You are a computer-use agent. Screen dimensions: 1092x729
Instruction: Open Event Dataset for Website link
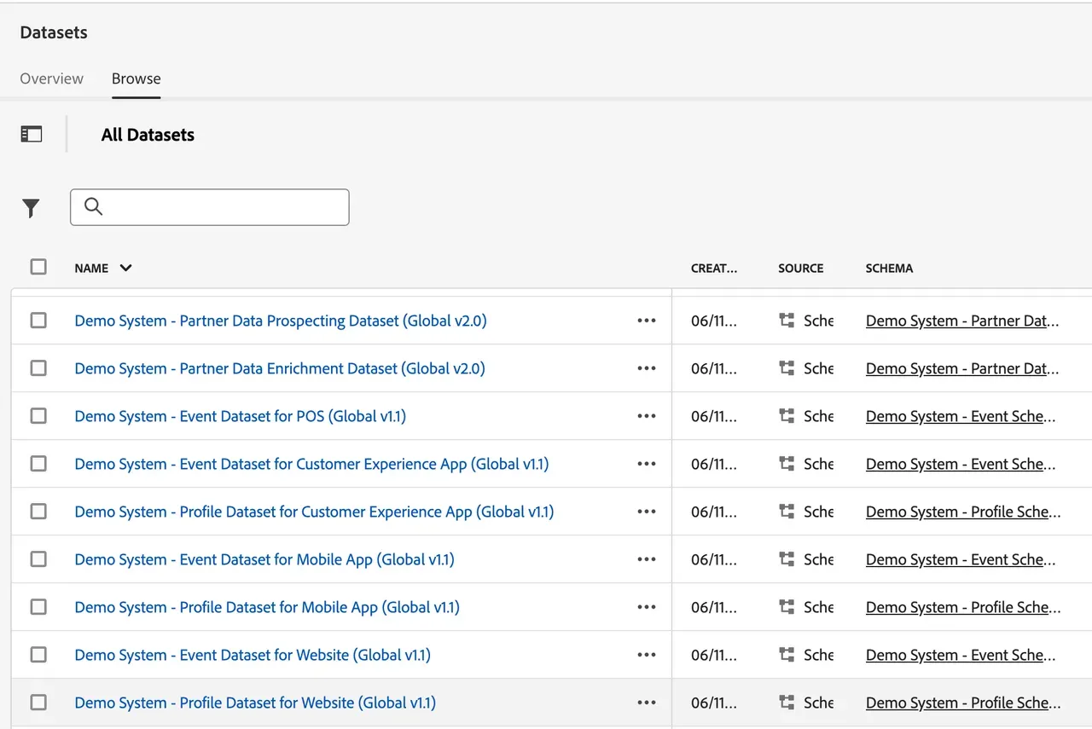tap(253, 655)
